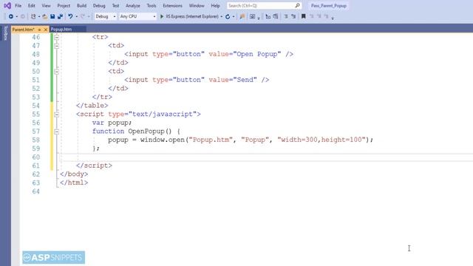Click "Popup.htm" string on line 58

click(x=211, y=140)
